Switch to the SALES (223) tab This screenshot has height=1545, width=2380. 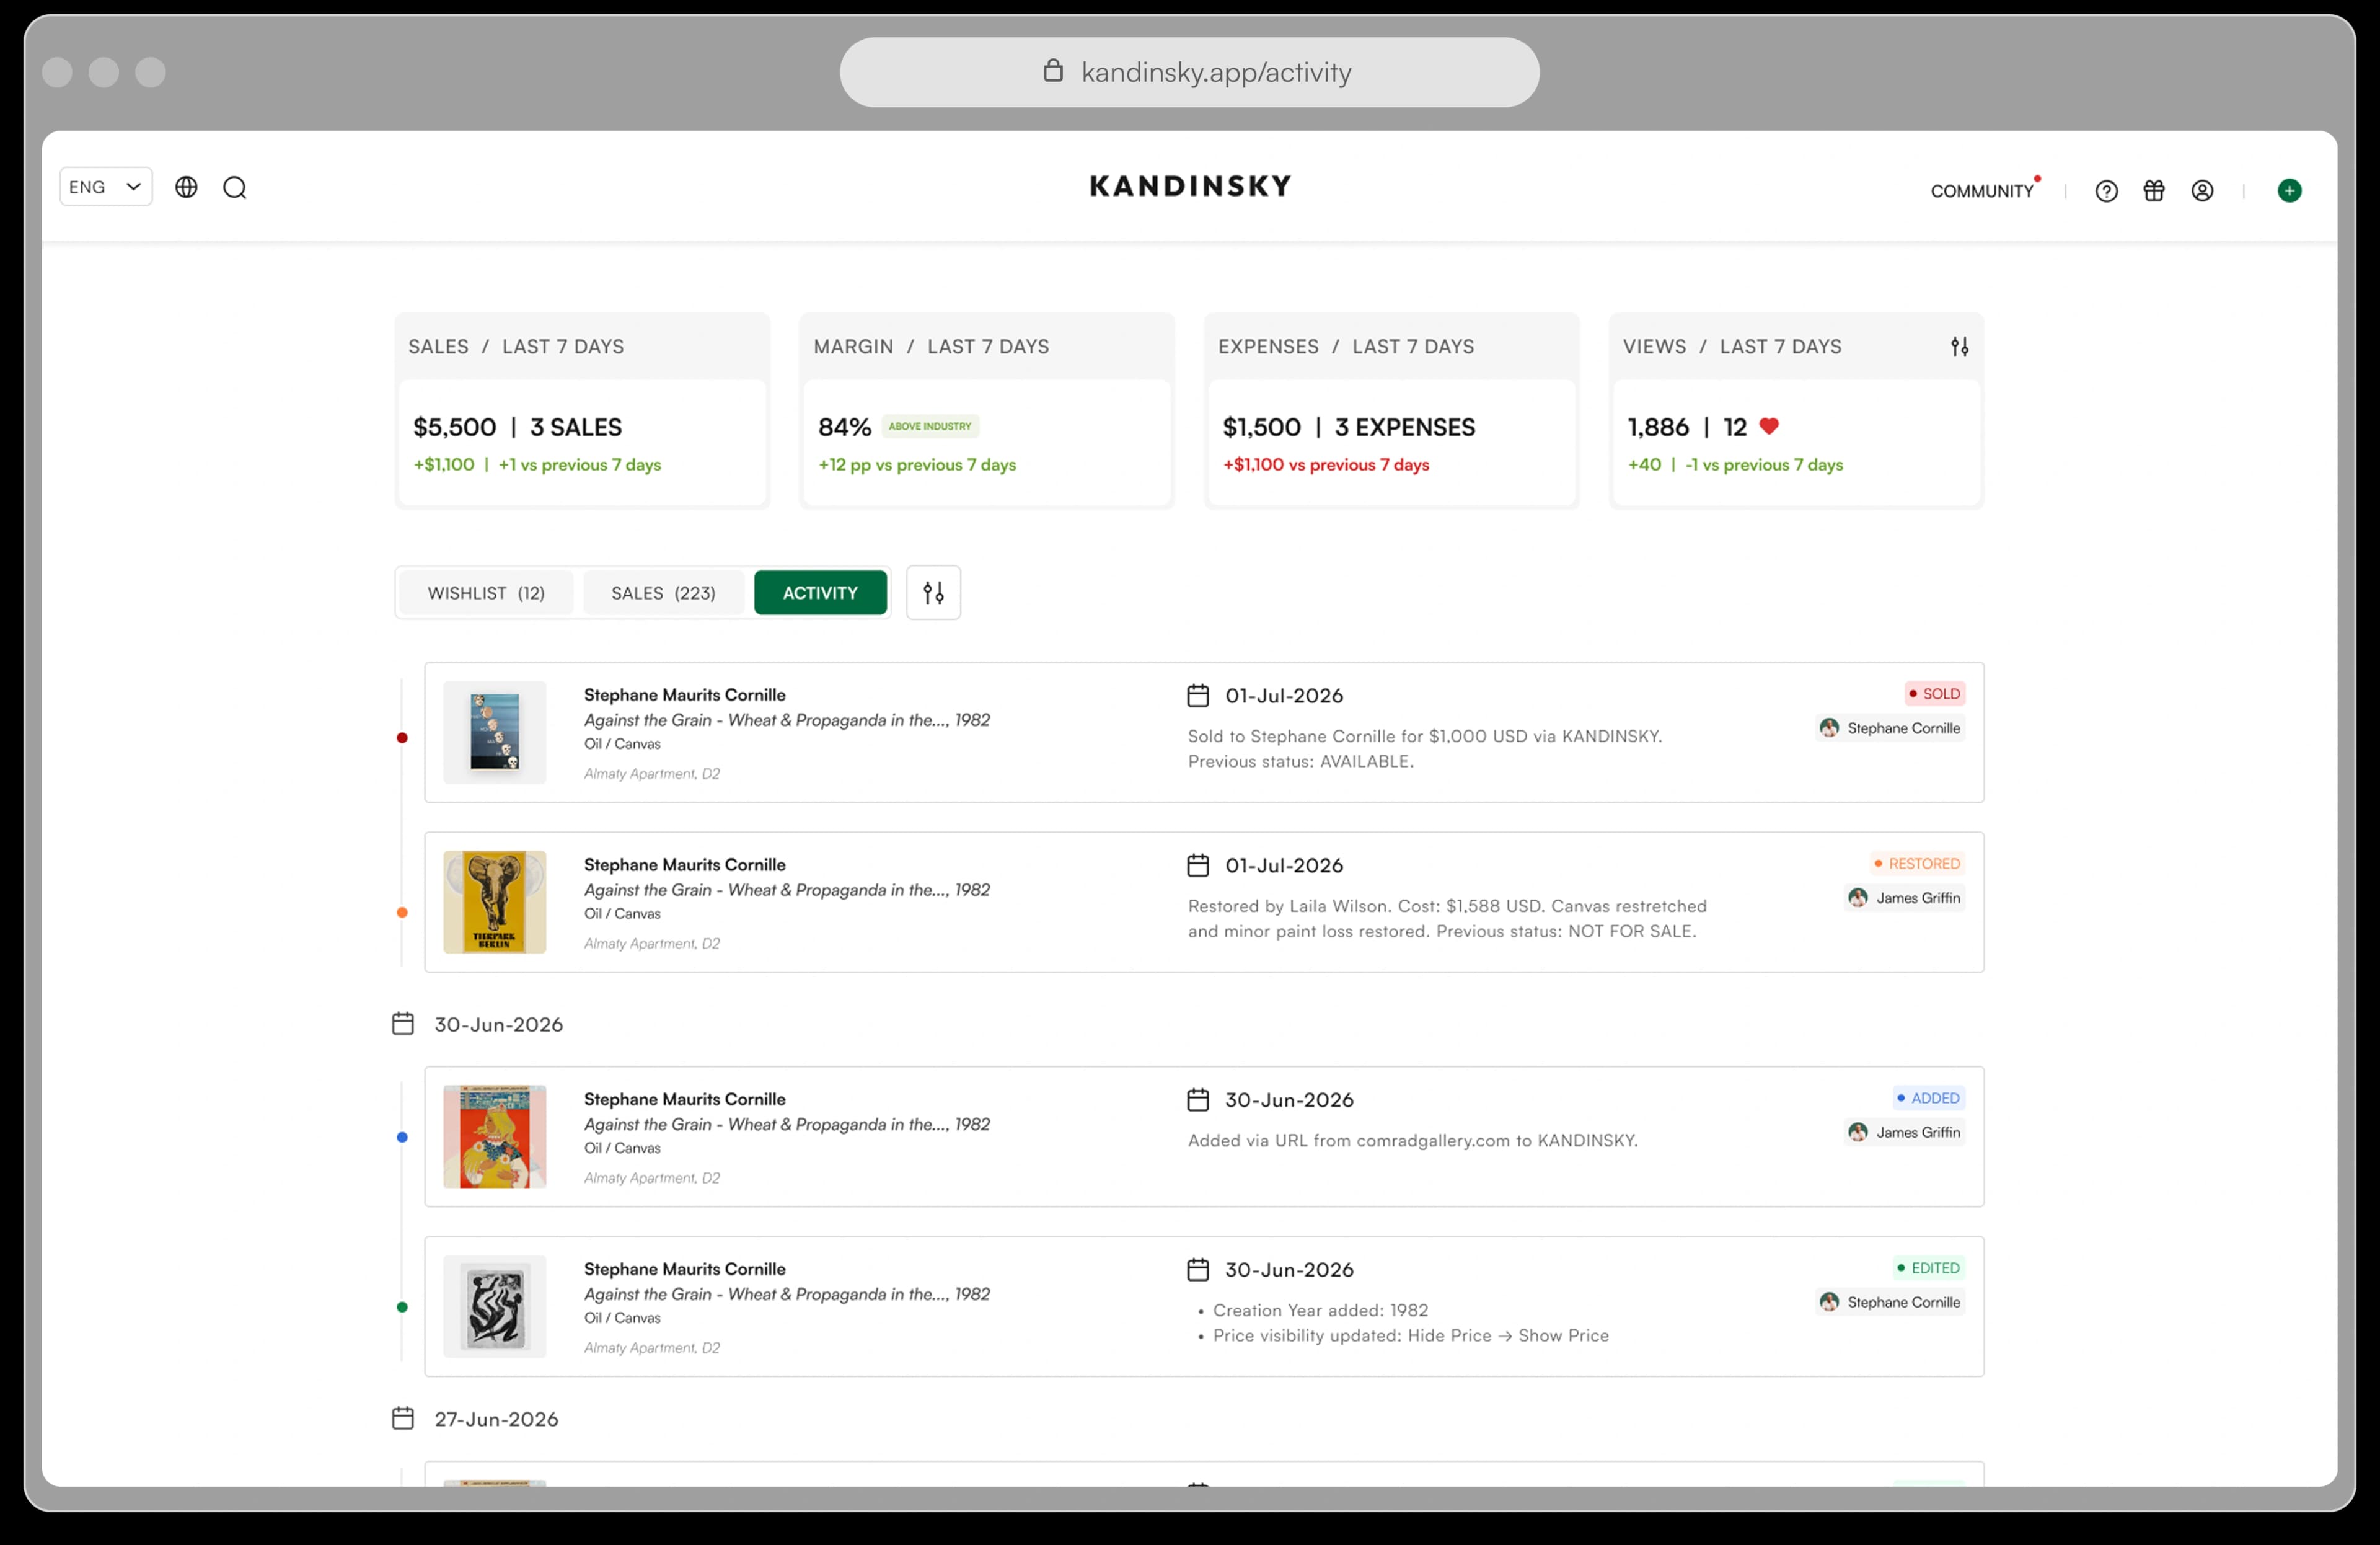[x=663, y=593]
